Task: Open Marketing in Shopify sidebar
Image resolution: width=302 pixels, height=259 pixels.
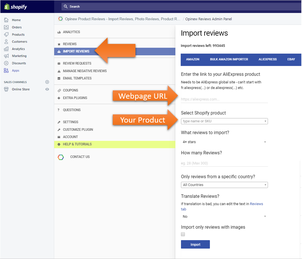Action: pos(19,56)
